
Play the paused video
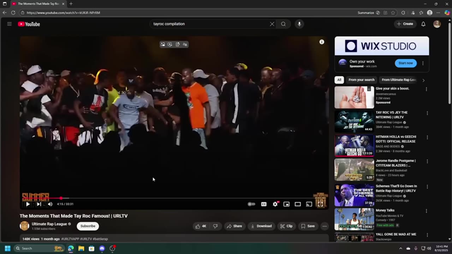point(28,204)
